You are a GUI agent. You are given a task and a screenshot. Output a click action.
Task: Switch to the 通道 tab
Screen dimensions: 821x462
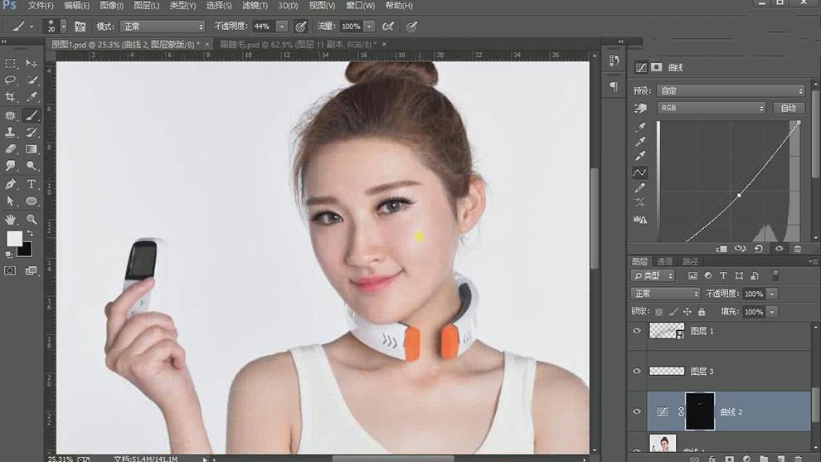(665, 261)
